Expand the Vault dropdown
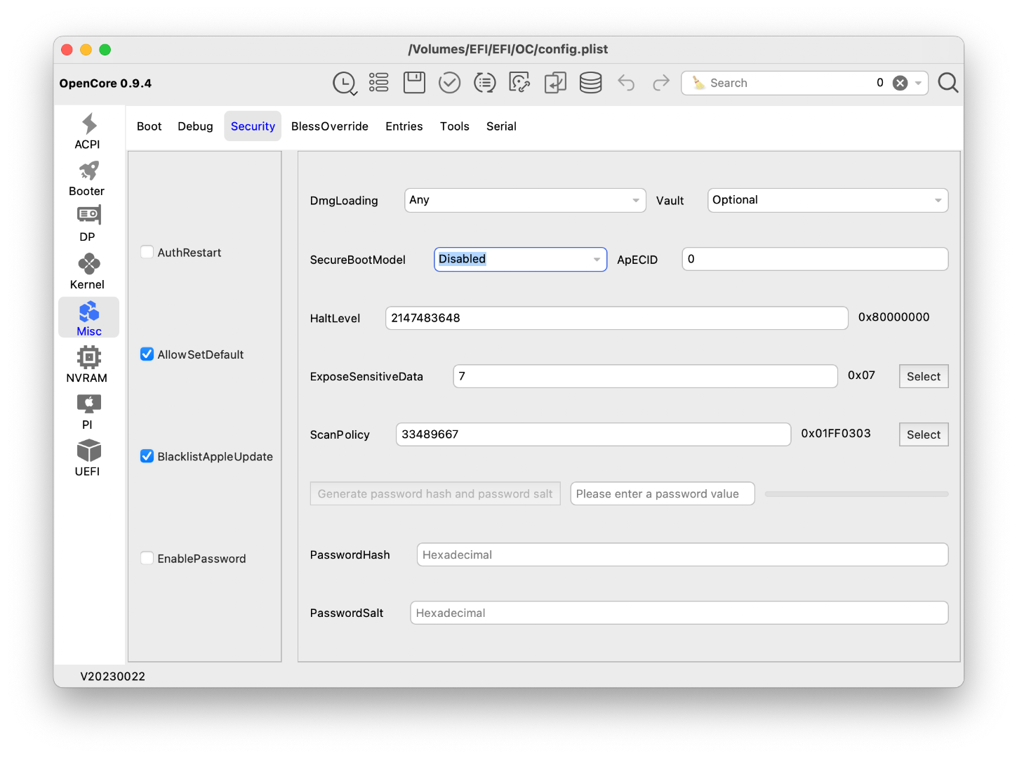 [x=827, y=200]
